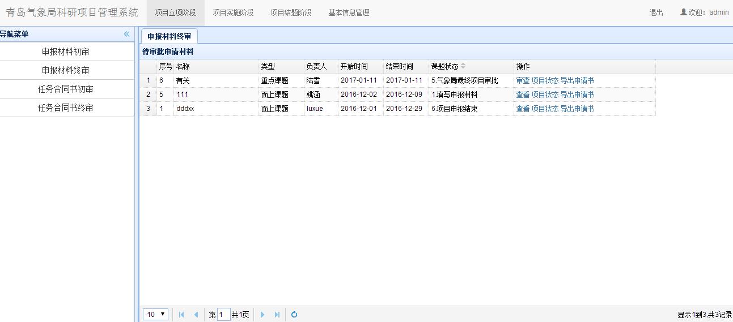This screenshot has height=322, width=733.
Task: Click 青岛气象局科研项目管理系统 title
Action: 72,12
